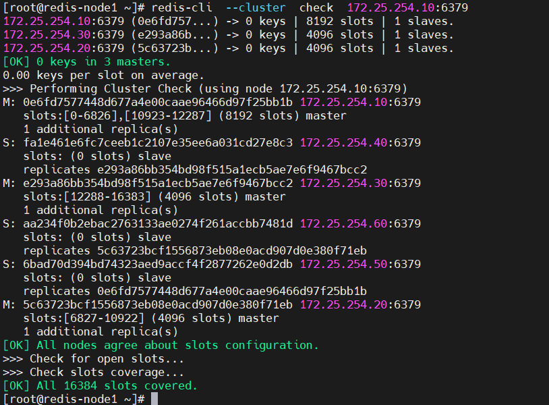The image size is (549, 405).
Task: Click the --cluster option in the command
Action: point(256,7)
